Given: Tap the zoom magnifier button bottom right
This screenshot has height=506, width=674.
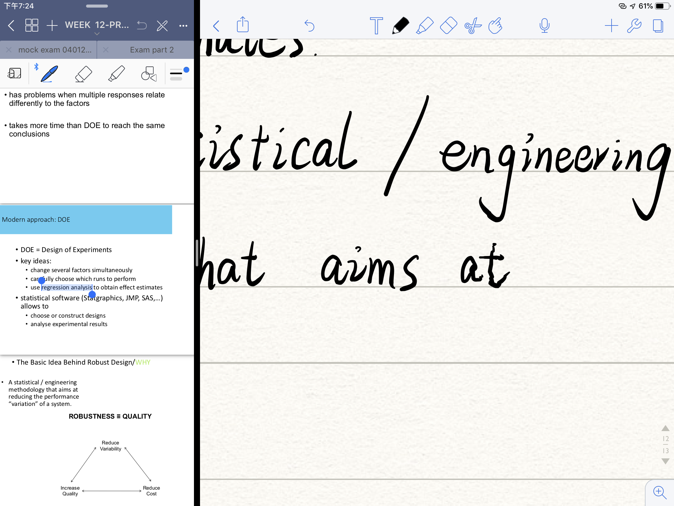Looking at the screenshot, I should pyautogui.click(x=659, y=492).
